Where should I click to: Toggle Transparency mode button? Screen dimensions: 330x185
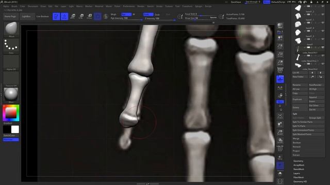click(x=280, y=157)
